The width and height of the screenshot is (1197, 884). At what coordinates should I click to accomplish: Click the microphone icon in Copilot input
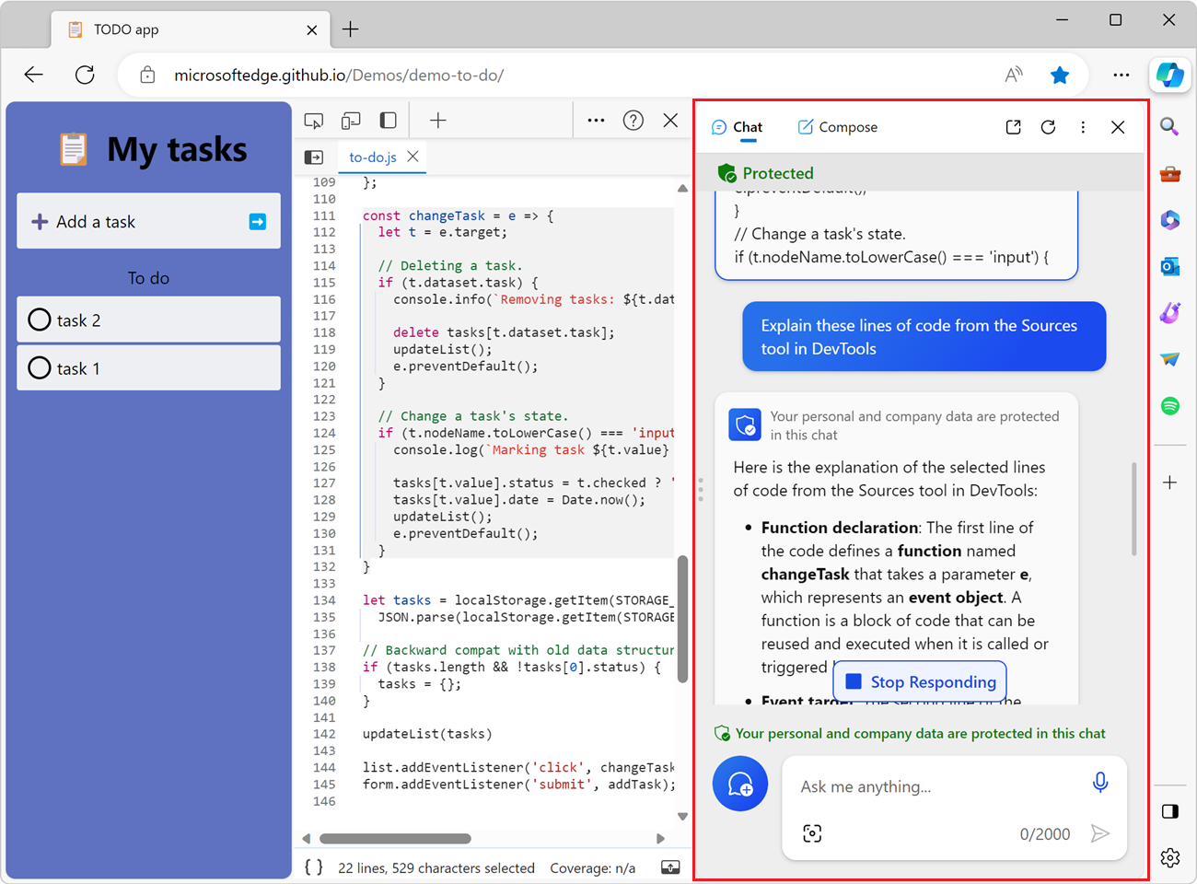point(1100,781)
